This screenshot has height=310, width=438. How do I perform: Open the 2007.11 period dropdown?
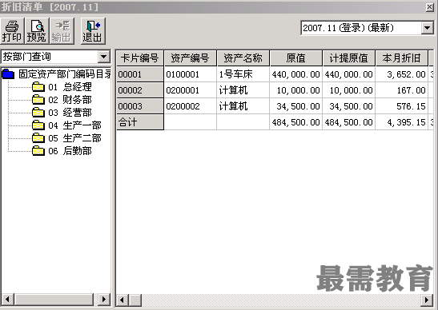click(x=427, y=28)
